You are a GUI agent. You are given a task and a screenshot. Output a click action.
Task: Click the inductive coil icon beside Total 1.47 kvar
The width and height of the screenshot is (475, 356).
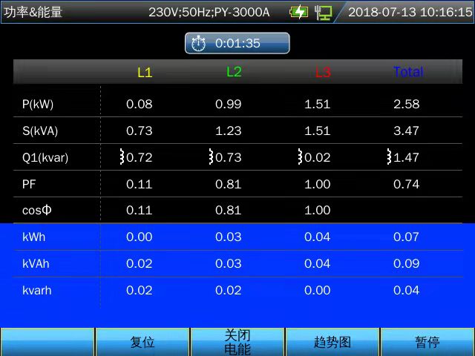(390, 157)
